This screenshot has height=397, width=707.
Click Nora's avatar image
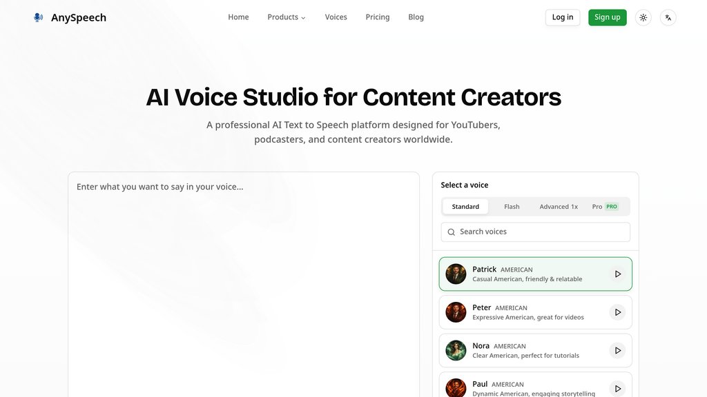pos(456,351)
